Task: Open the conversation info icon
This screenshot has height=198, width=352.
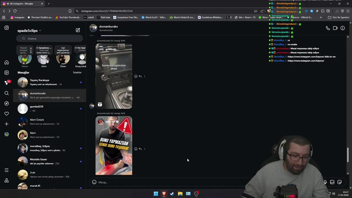Action: 343,28
